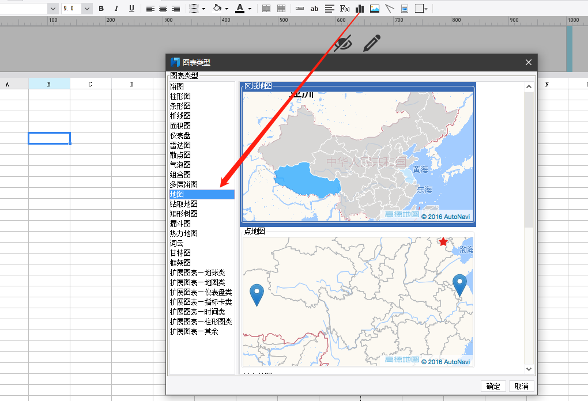Apply font color A
The image size is (588, 401).
(x=240, y=8)
